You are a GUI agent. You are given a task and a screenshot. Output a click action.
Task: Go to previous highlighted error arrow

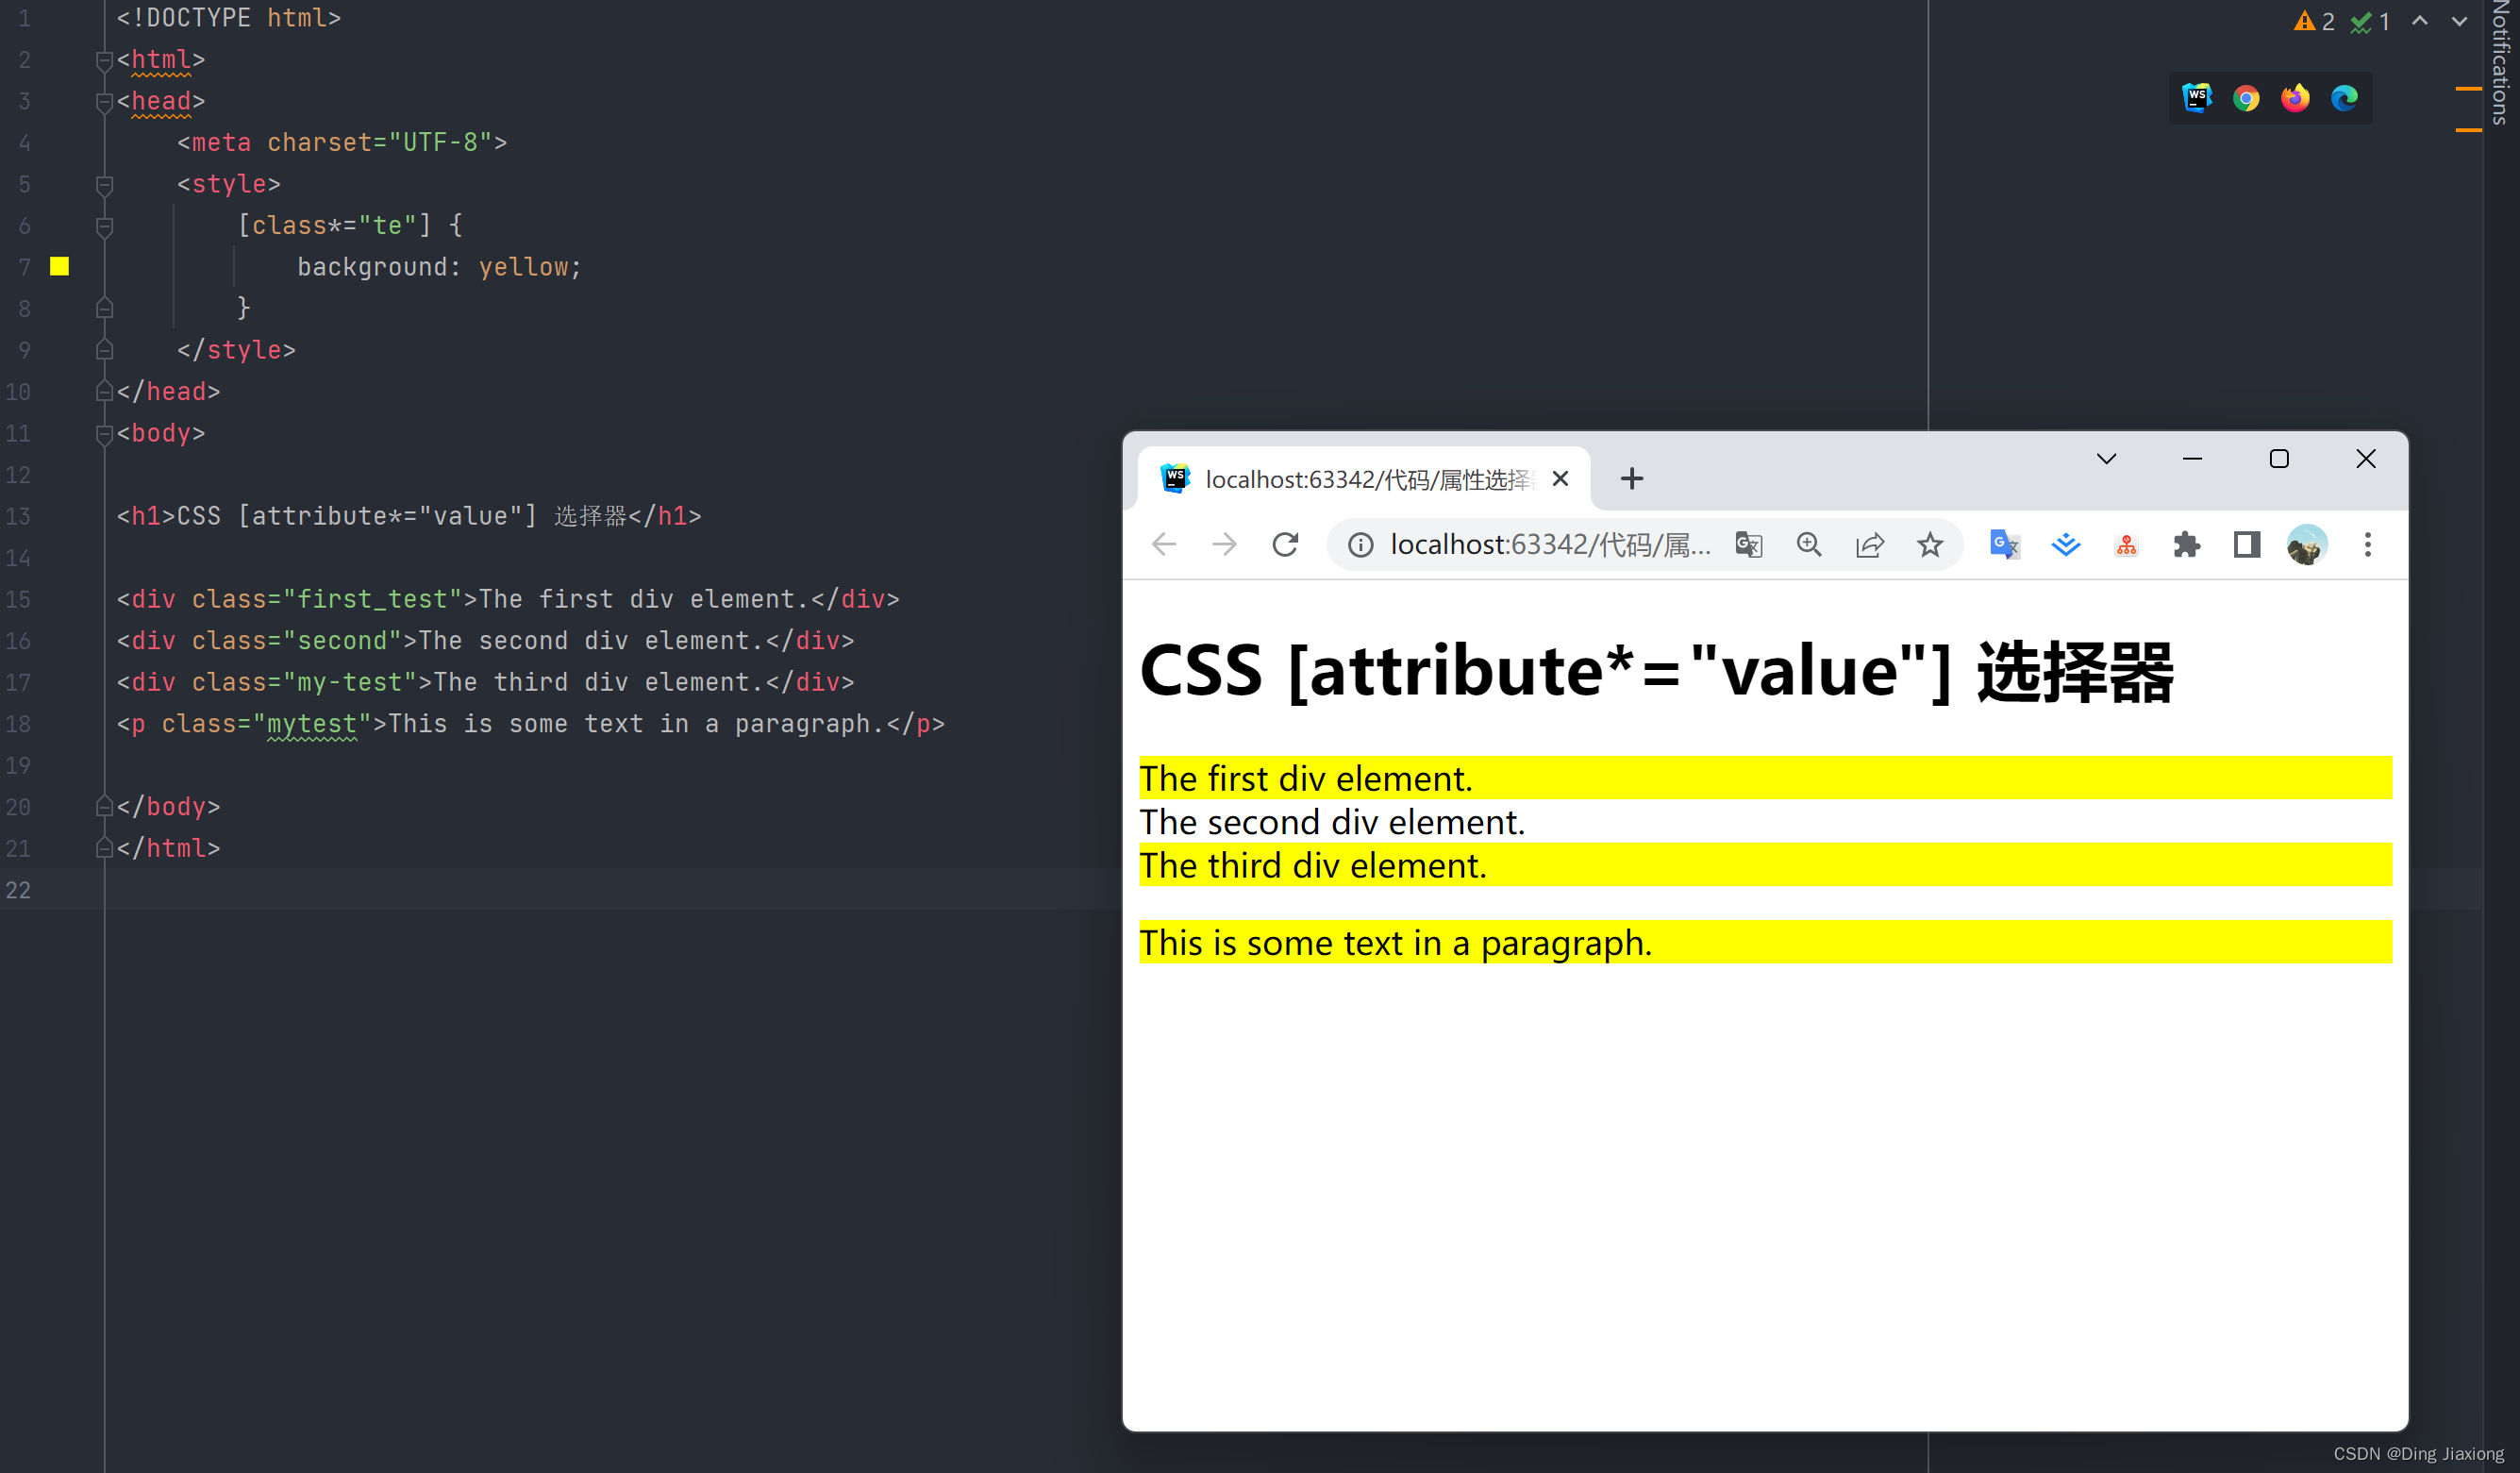click(x=2419, y=20)
